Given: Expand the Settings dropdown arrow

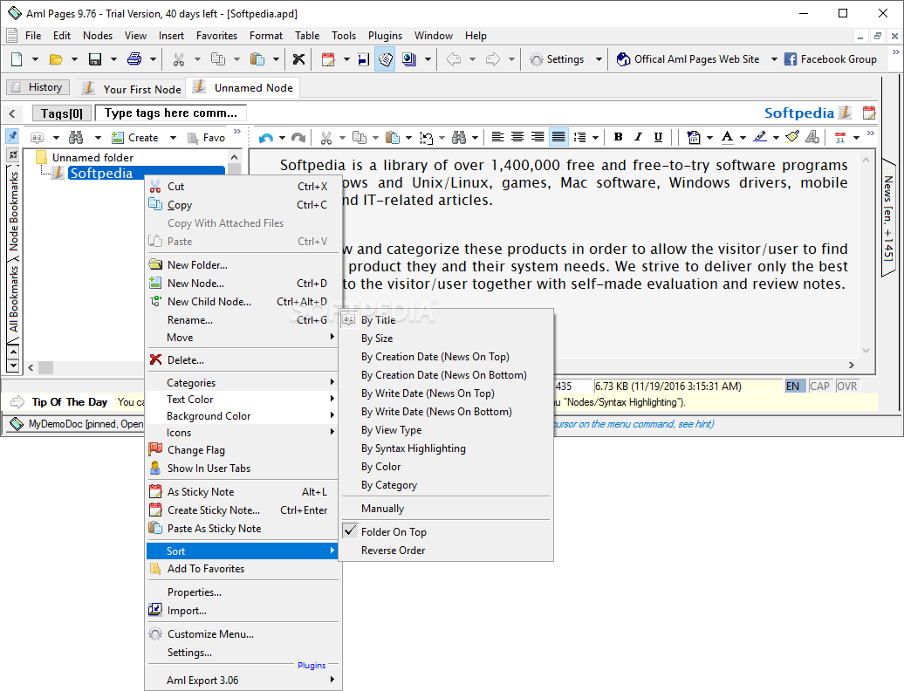Looking at the screenshot, I should [x=599, y=59].
